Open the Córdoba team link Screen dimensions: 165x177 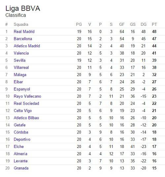tap(21, 132)
